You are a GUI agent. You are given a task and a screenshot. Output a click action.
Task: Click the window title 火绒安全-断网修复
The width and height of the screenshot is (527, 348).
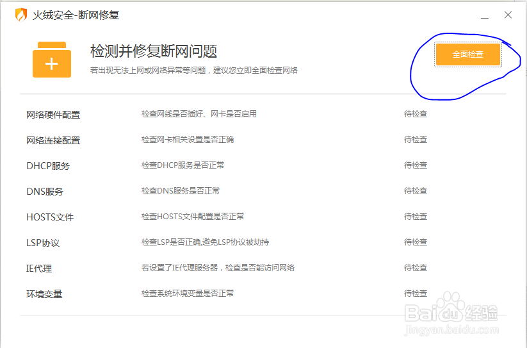tap(76, 15)
